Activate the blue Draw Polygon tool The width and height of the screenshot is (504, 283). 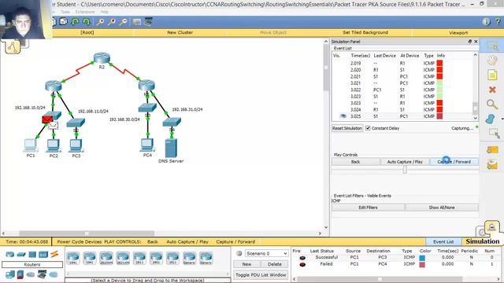click(491, 119)
